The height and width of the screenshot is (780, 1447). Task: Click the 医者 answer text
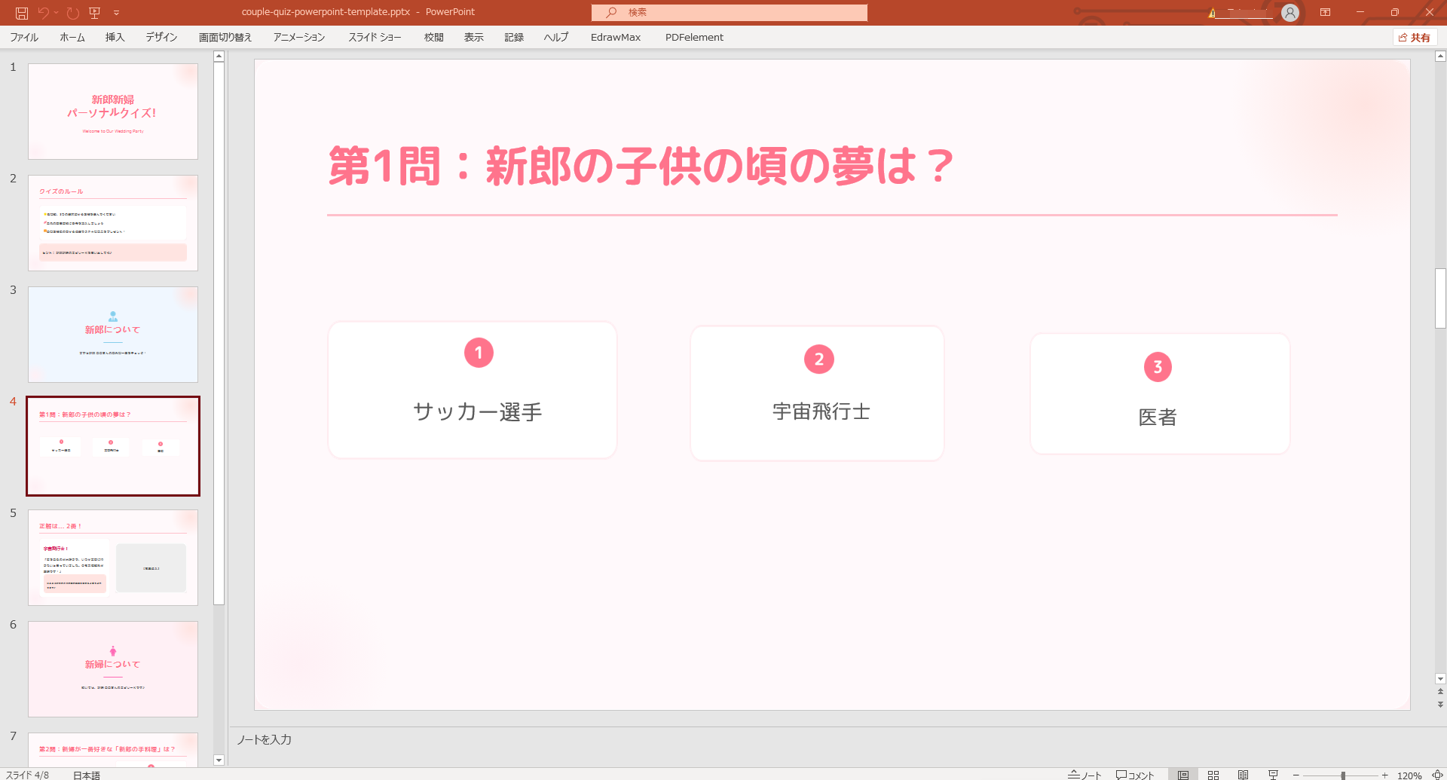(1158, 417)
